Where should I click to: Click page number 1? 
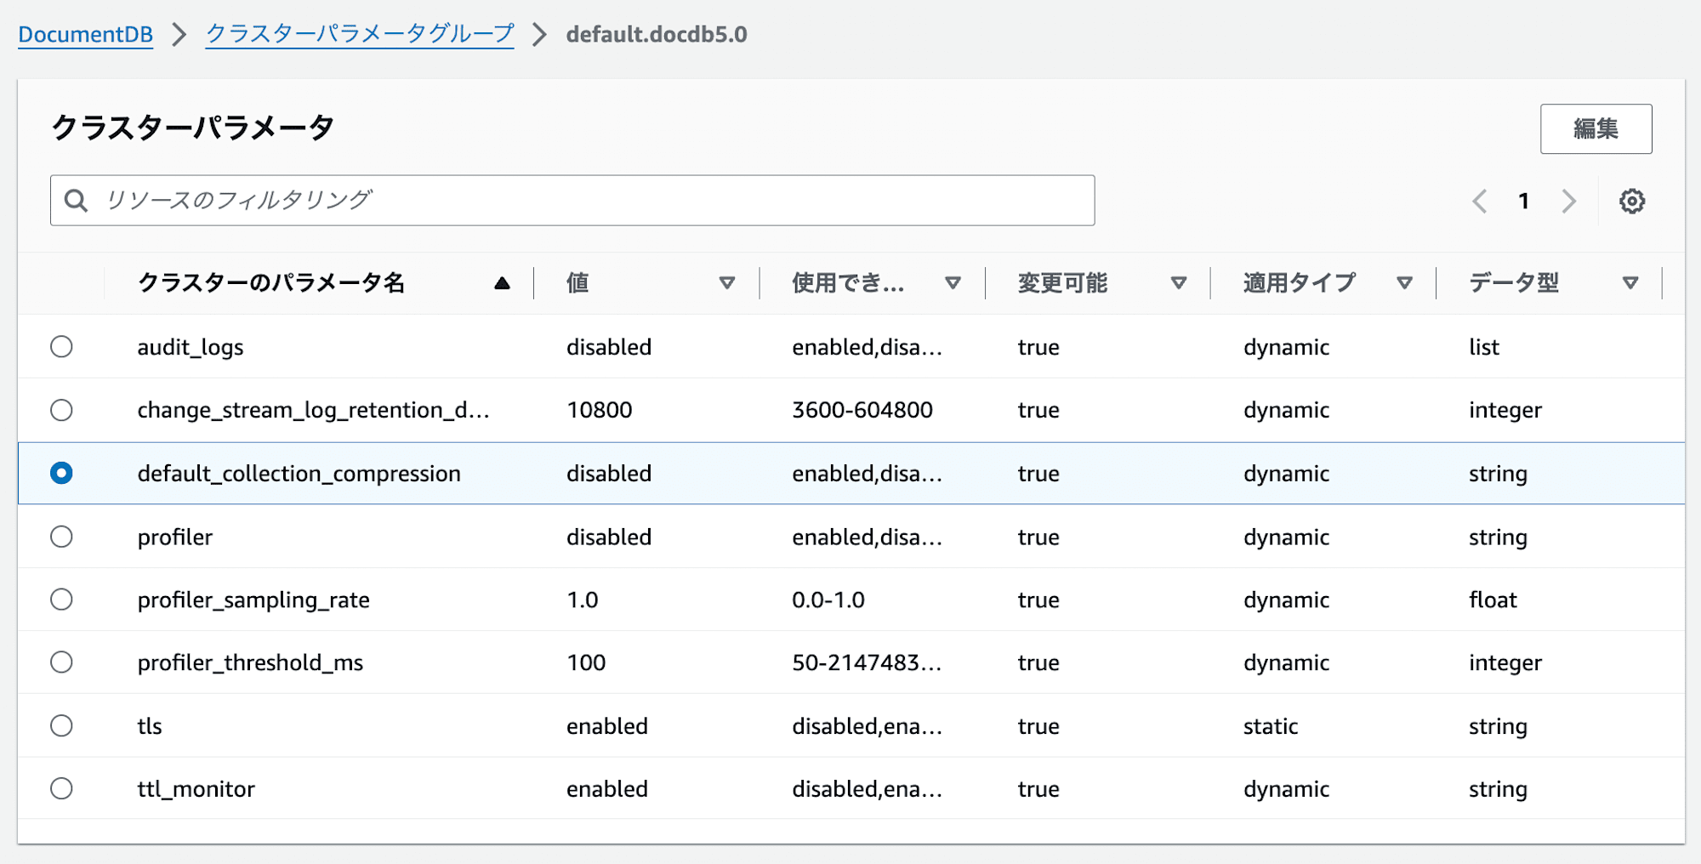pos(1524,202)
